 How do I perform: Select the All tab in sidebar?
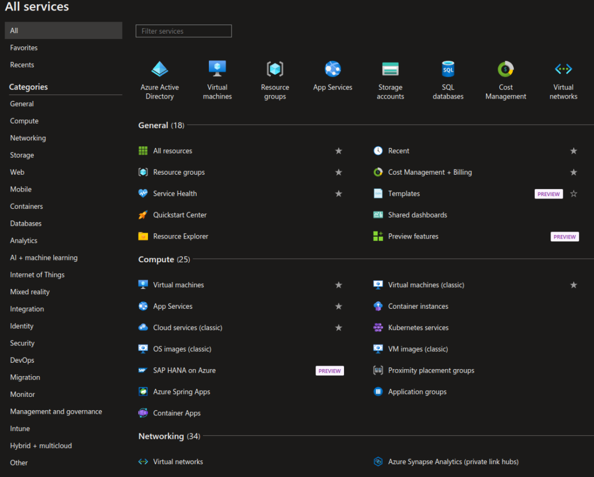pyautogui.click(x=63, y=31)
